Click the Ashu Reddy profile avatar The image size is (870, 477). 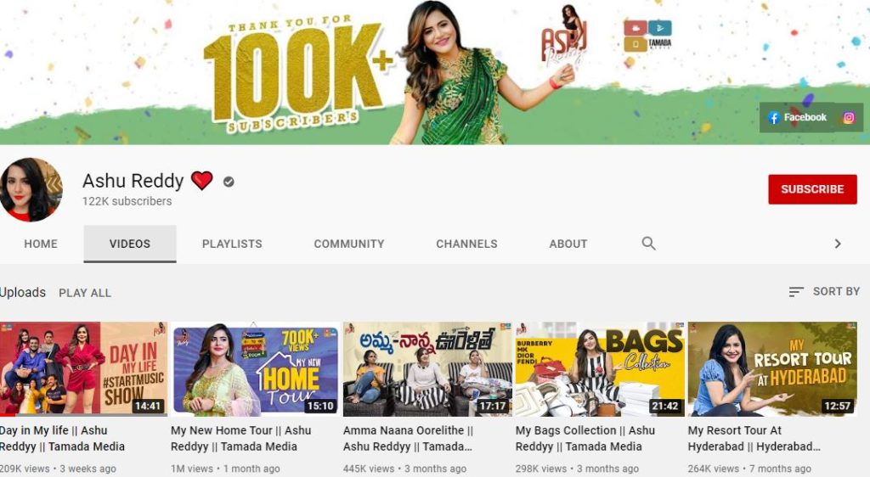pyautogui.click(x=31, y=189)
